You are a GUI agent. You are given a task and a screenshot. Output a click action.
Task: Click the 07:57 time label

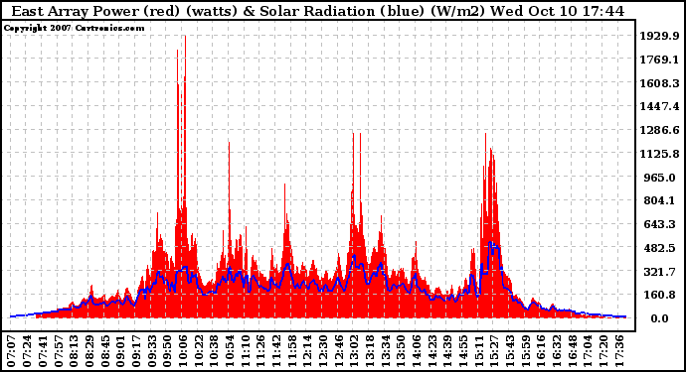[59, 351]
